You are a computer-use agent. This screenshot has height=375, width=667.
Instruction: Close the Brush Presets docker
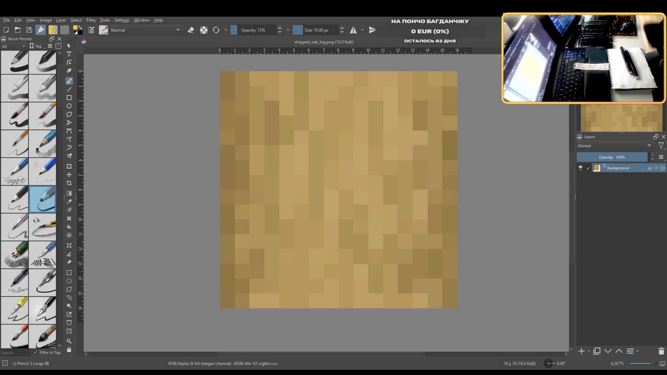tap(59, 39)
